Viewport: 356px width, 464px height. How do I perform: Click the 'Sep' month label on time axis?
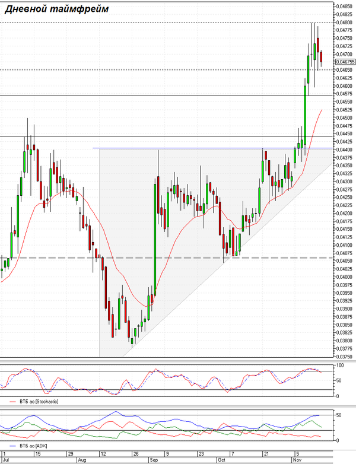pyautogui.click(x=154, y=460)
